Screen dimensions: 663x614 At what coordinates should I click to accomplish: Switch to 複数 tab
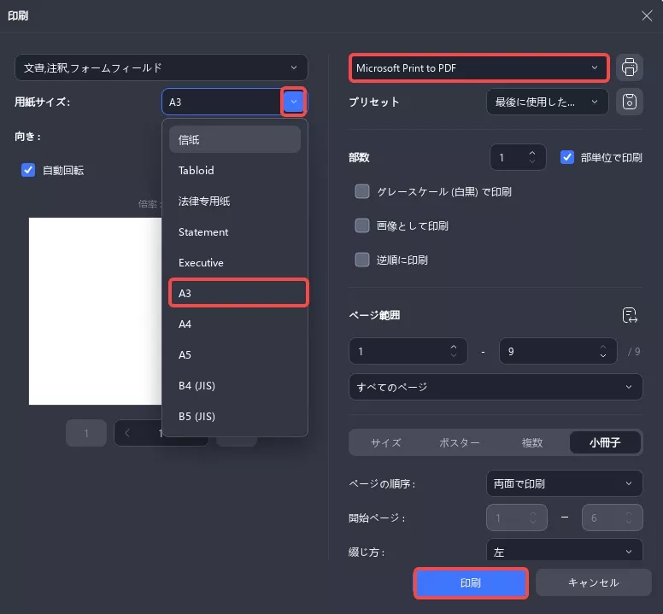coord(532,443)
